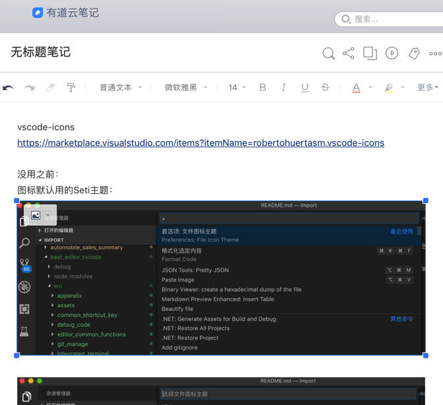443x405 pixels.
Task: Toggle underline formatting
Action: pyautogui.click(x=305, y=88)
